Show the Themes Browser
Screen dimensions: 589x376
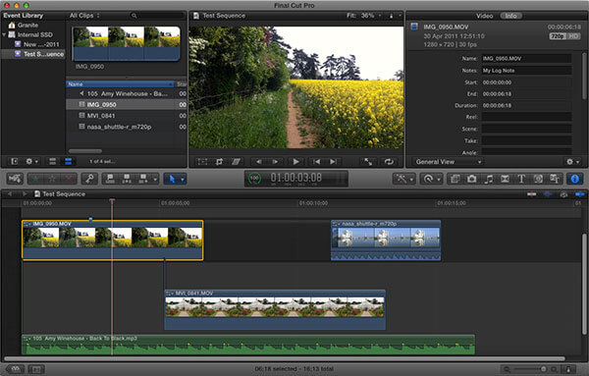555,179
